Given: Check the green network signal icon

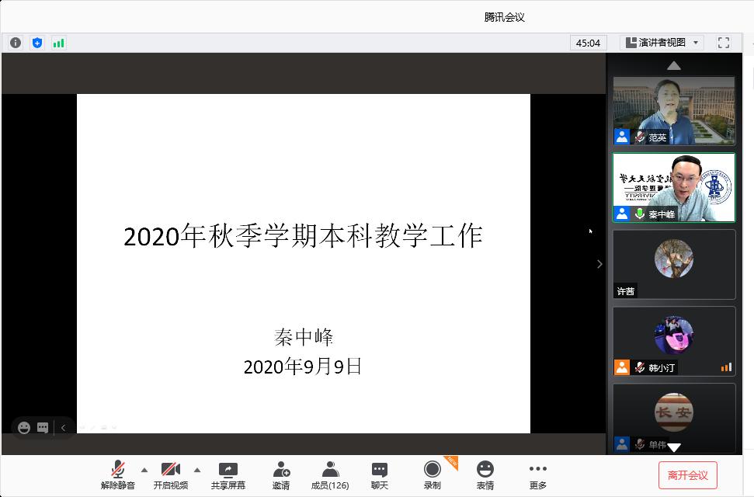Looking at the screenshot, I should click(x=59, y=43).
